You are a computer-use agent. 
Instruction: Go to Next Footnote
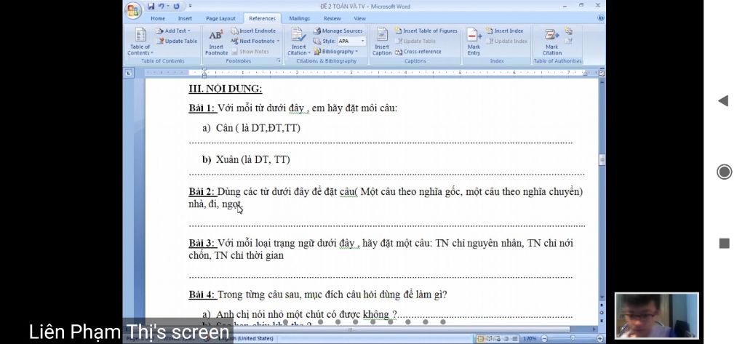pos(252,41)
